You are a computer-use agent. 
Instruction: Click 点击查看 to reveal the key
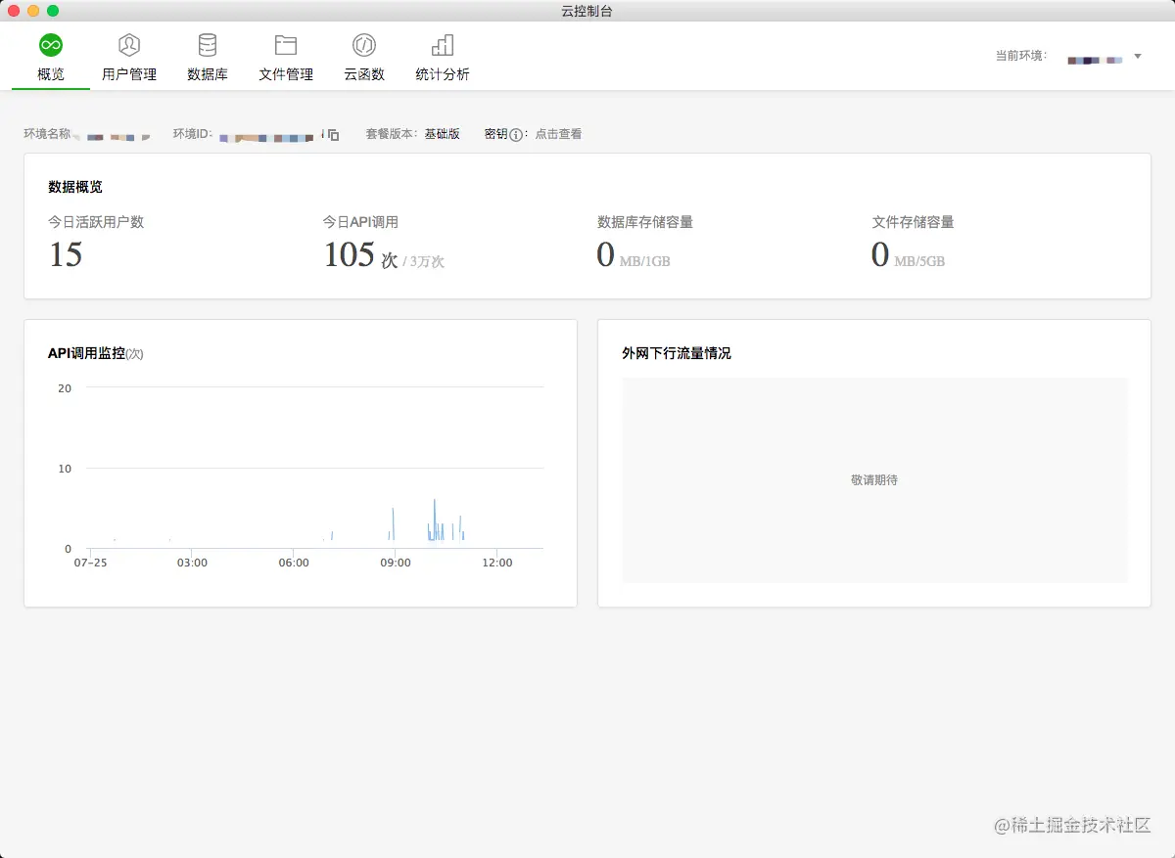click(558, 134)
